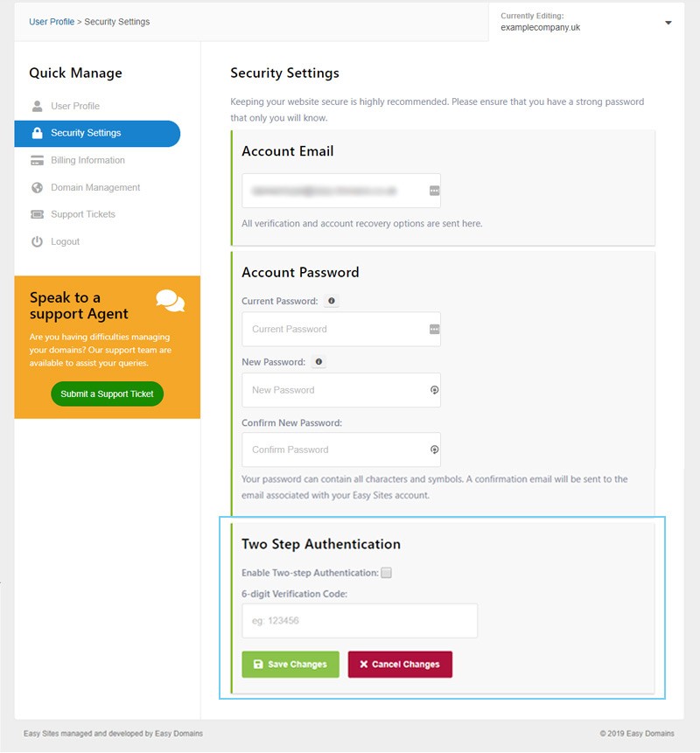
Task: Click the chat bubbles icon in support panel
Action: (170, 301)
